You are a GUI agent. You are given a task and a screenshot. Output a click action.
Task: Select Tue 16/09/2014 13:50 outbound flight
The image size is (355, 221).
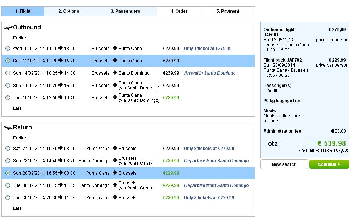pyautogui.click(x=8, y=97)
